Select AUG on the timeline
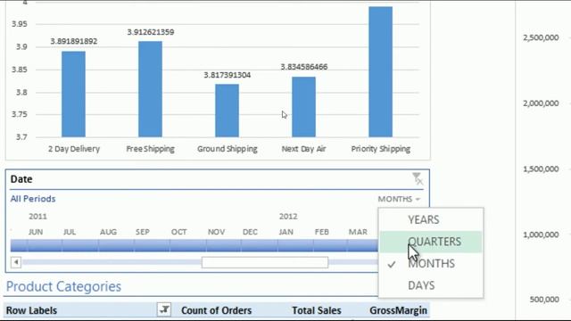 click(x=116, y=245)
